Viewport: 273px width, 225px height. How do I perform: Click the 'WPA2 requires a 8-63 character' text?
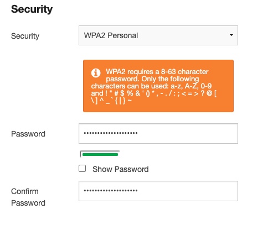point(157,71)
